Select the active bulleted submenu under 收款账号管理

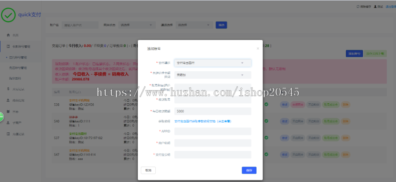pos(18,57)
